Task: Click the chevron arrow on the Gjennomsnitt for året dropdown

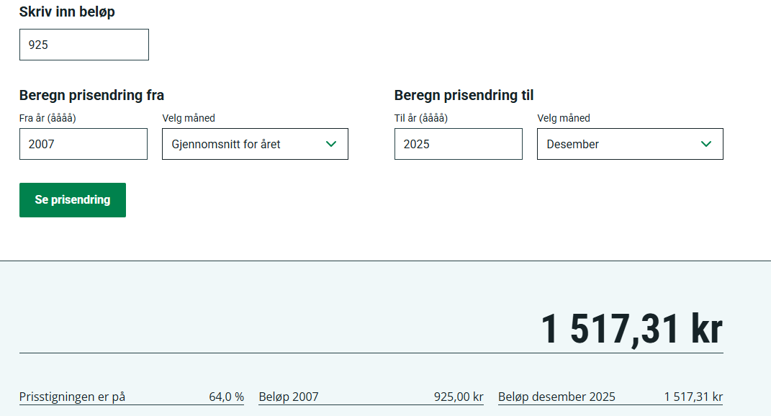Action: point(331,144)
